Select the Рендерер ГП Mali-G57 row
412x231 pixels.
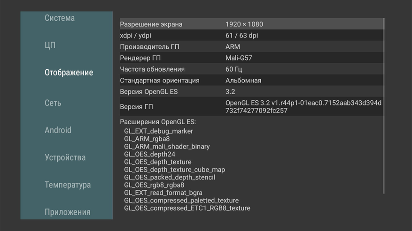pos(251,58)
